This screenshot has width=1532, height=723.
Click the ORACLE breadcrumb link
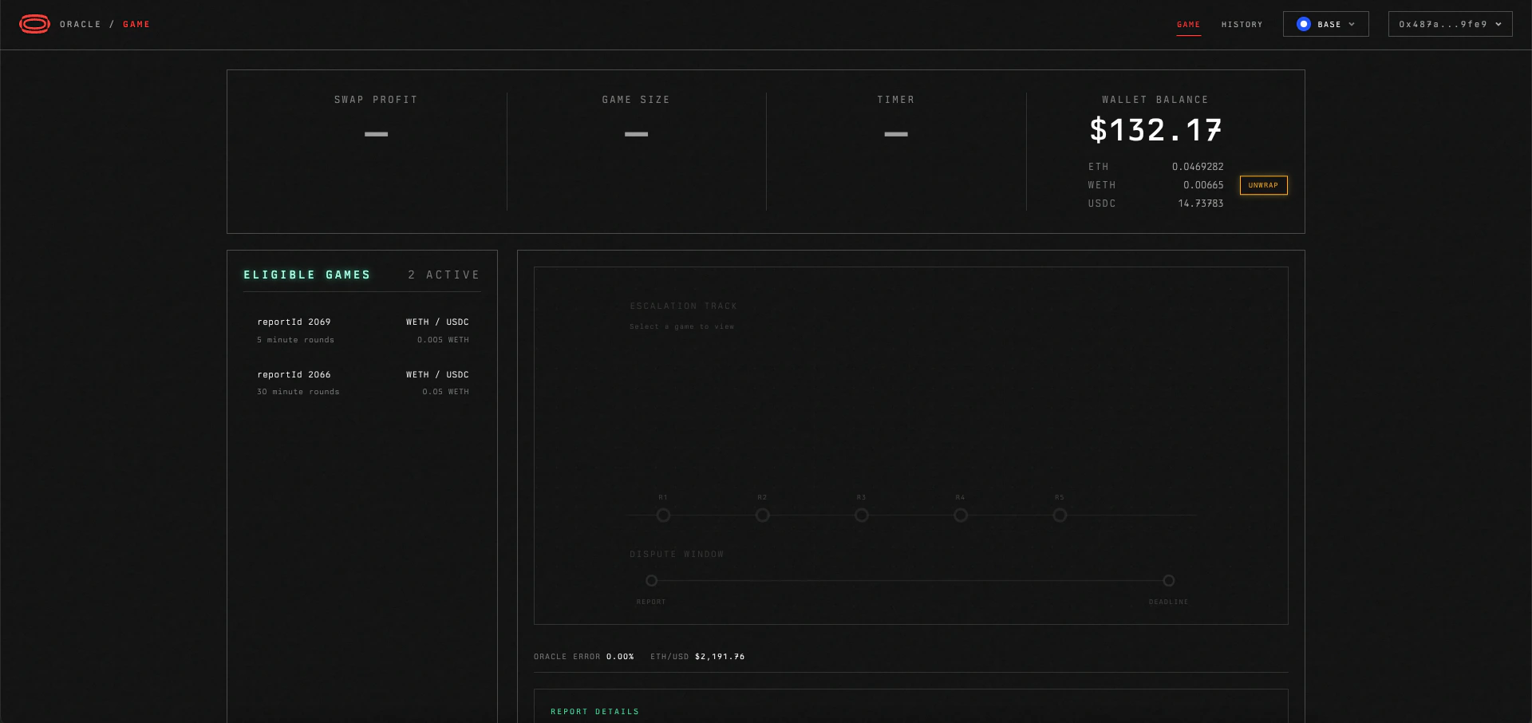(x=81, y=25)
